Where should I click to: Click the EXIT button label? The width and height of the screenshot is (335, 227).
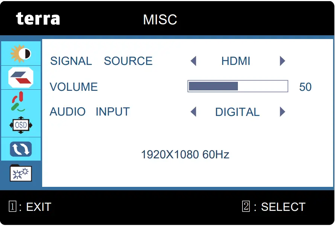[x=38, y=207]
